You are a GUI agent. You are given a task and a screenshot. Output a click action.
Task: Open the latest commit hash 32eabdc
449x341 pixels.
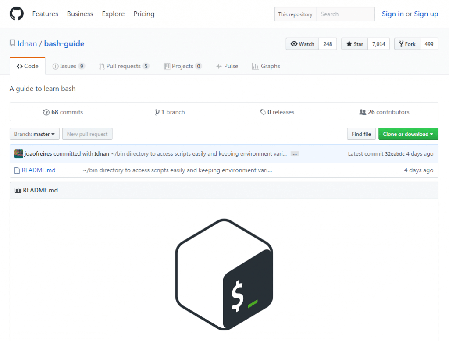(395, 154)
